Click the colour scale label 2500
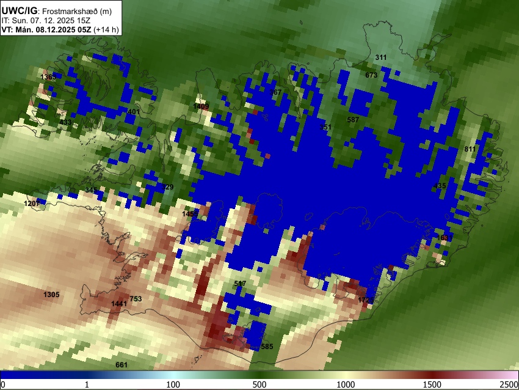This screenshot has height=390, width=519. click(509, 384)
